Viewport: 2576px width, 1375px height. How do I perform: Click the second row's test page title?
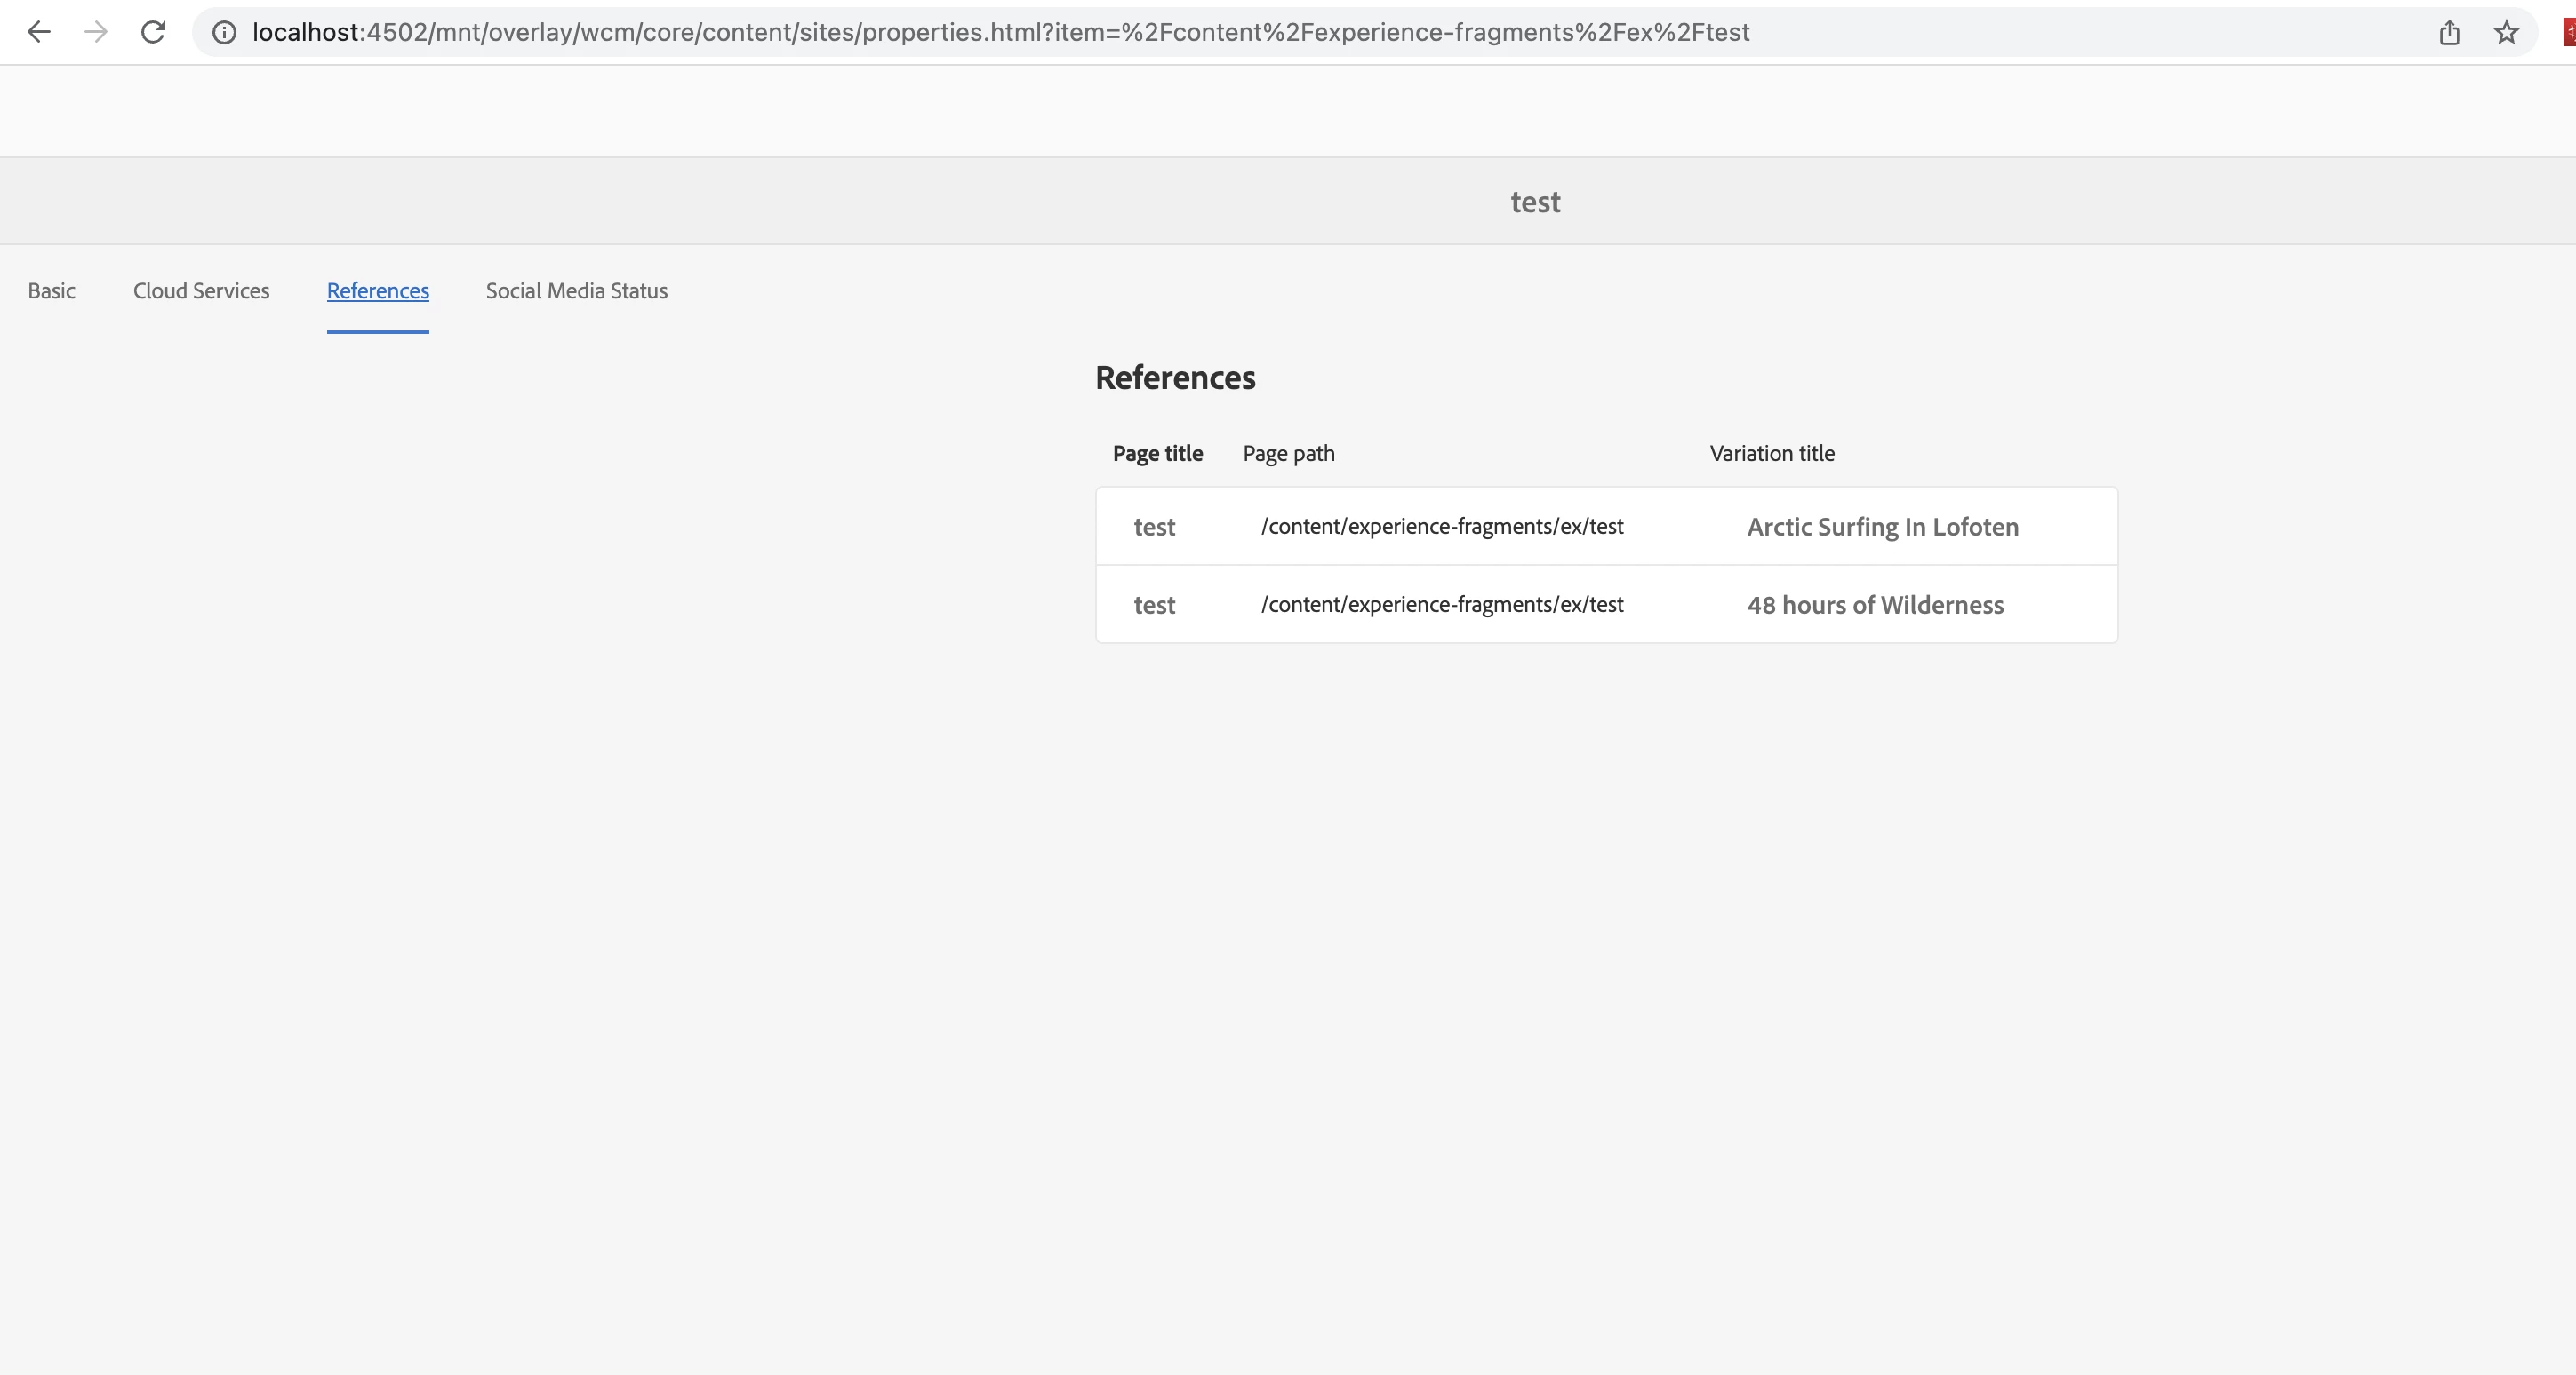[x=1154, y=605]
